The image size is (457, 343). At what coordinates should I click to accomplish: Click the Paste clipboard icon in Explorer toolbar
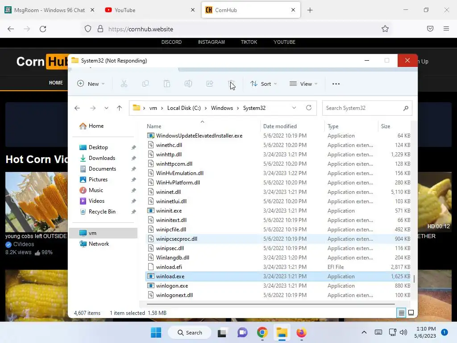pyautogui.click(x=167, y=84)
